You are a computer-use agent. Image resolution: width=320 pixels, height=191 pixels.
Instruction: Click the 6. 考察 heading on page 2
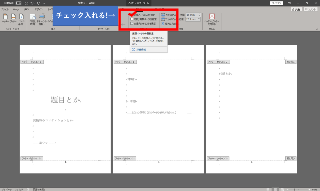(131, 101)
